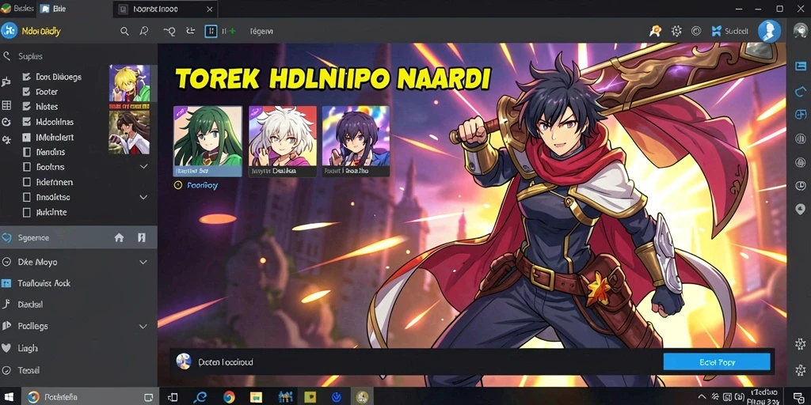Open the yellow sticky note taskbar icon
Screen dimensions: 811x405
310,397
